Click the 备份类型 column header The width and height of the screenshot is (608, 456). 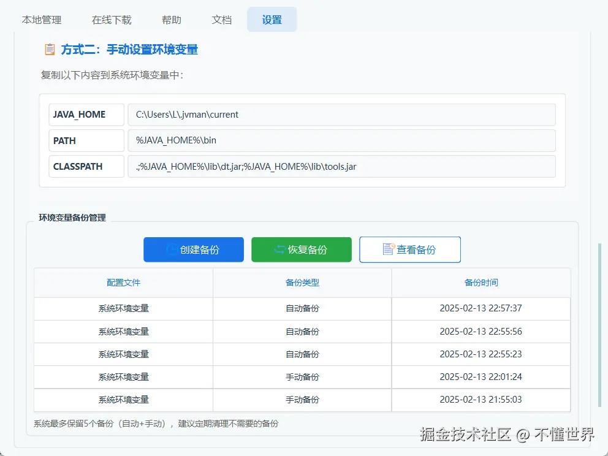(302, 283)
